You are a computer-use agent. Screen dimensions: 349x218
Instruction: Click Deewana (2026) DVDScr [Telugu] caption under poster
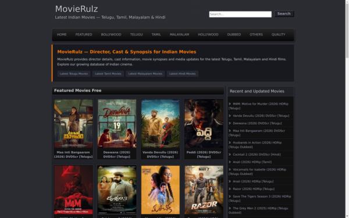(117, 155)
